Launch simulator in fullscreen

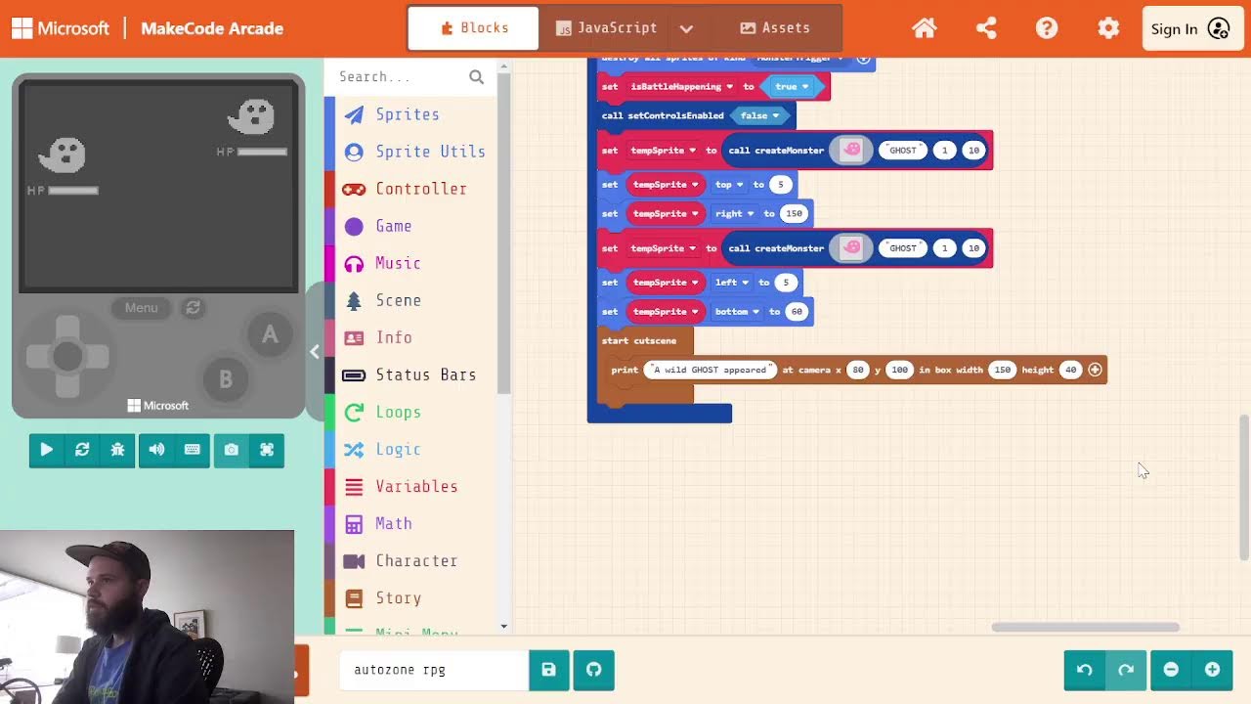coord(267,450)
